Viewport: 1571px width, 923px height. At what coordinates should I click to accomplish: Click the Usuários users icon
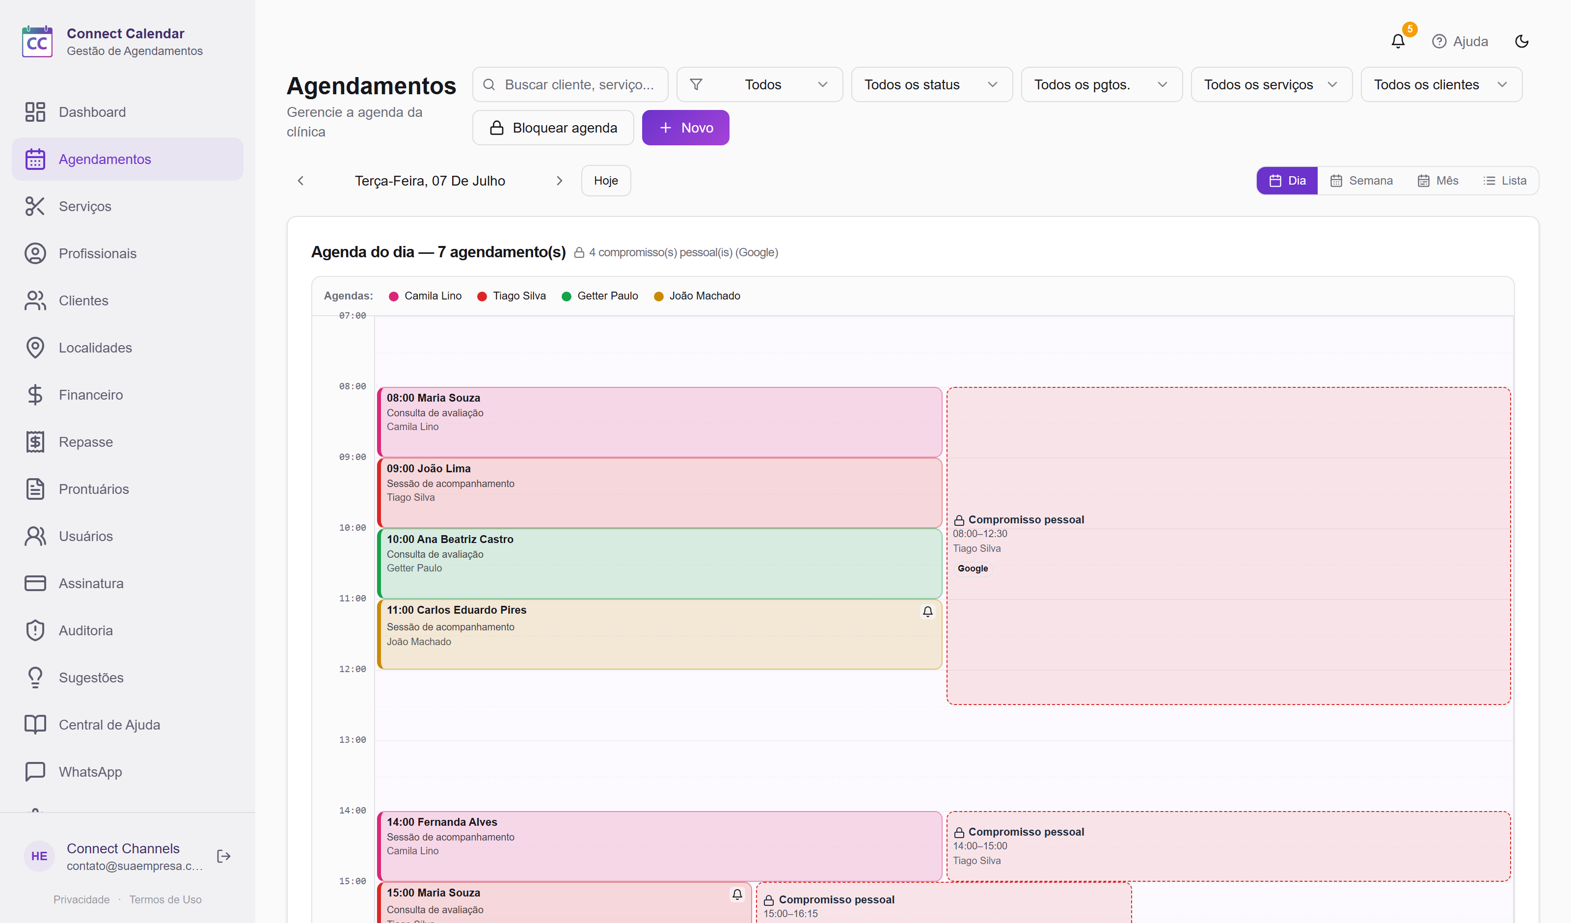(x=35, y=536)
